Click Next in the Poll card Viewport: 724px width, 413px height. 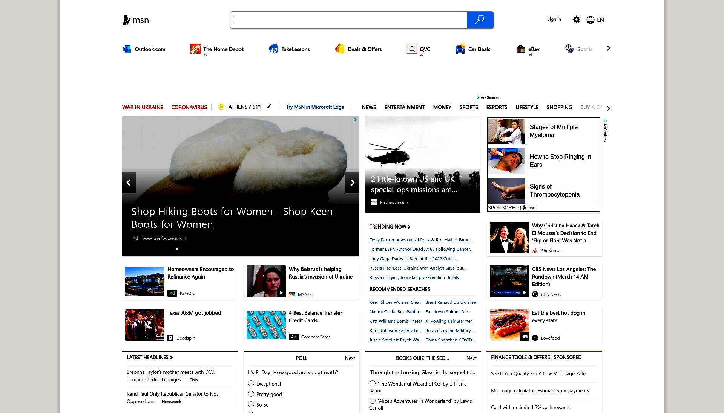pyautogui.click(x=350, y=358)
